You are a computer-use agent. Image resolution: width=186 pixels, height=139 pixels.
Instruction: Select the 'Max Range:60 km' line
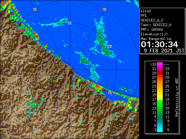click(x=156, y=39)
